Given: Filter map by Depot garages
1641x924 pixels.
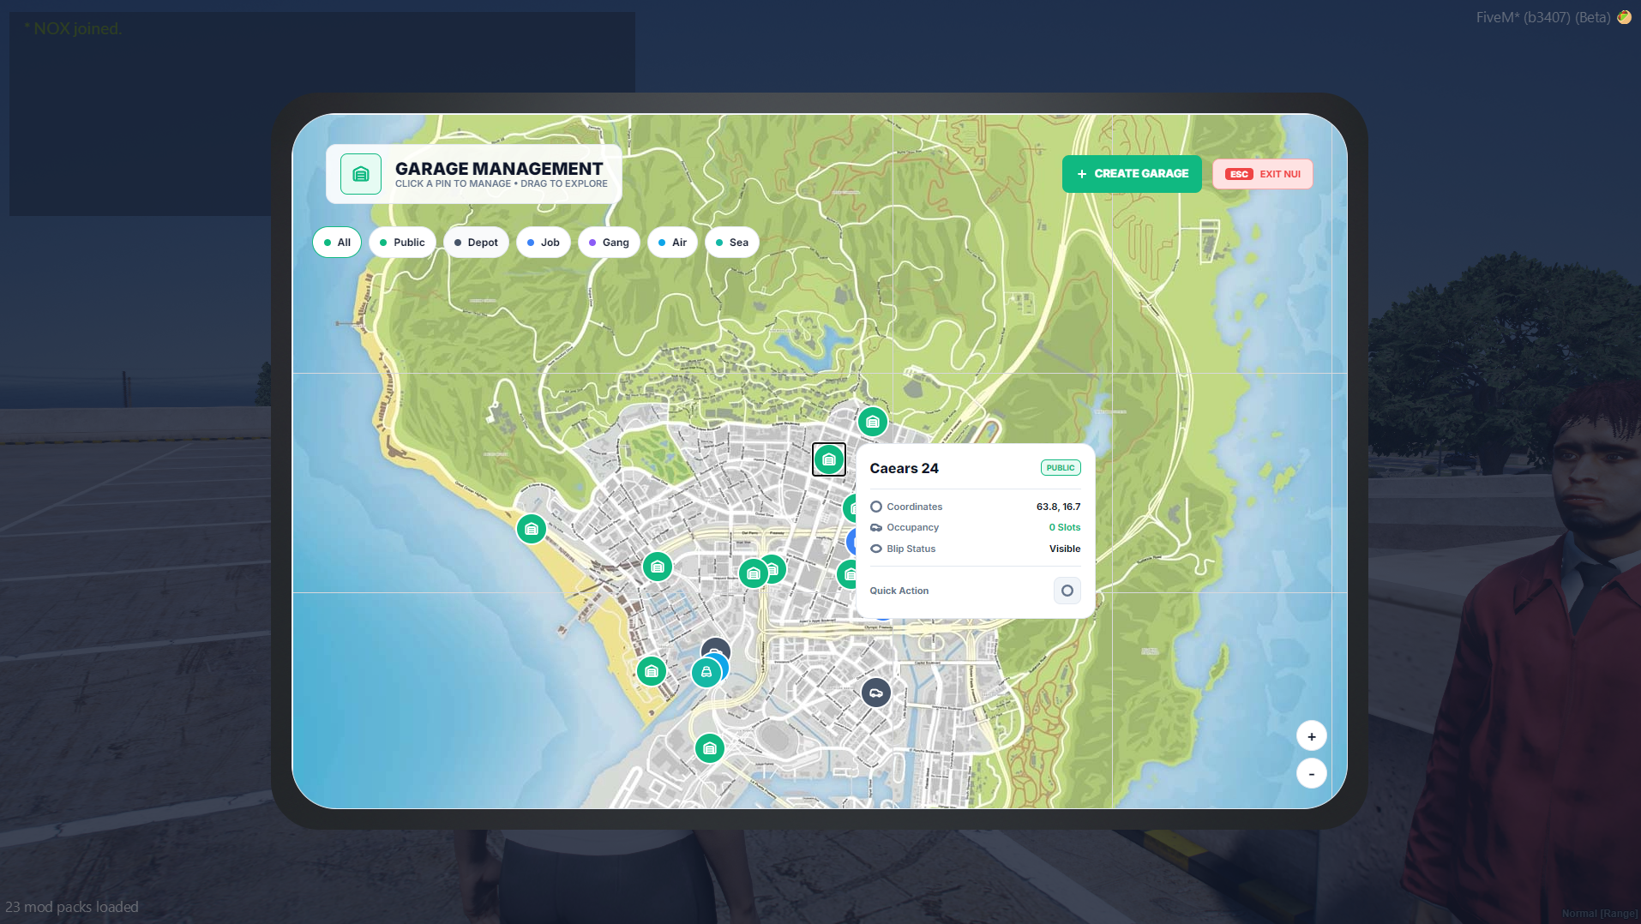Looking at the screenshot, I should tap(476, 243).
